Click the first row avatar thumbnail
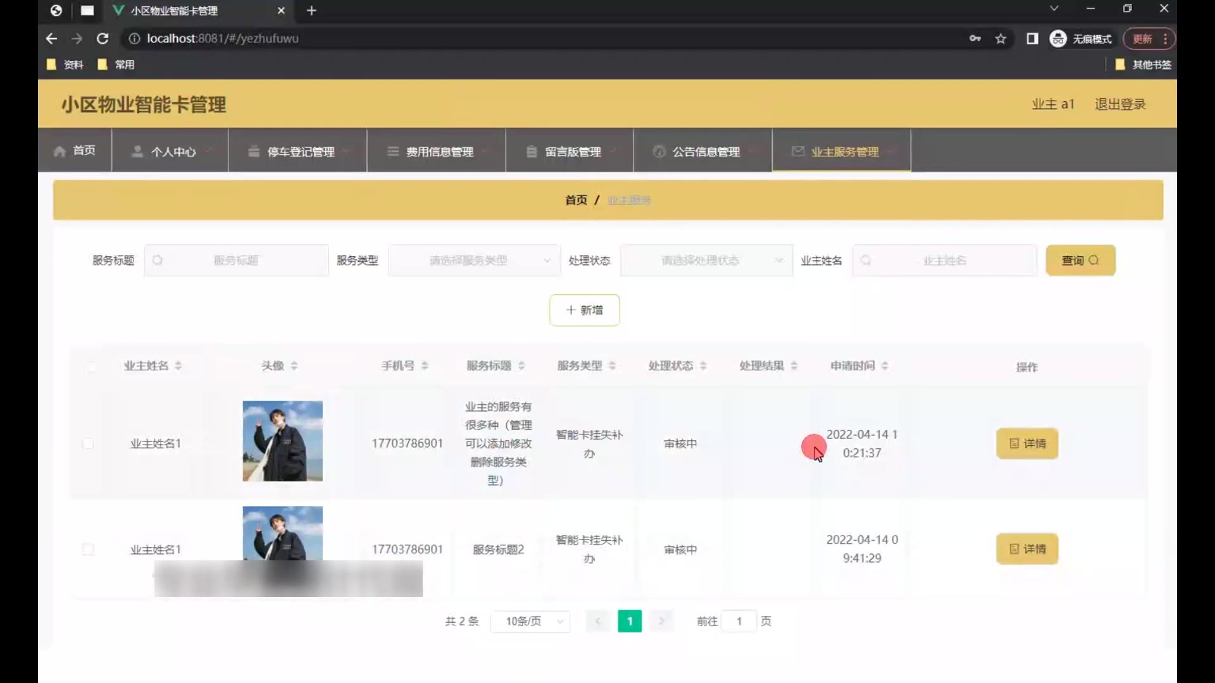 point(282,441)
